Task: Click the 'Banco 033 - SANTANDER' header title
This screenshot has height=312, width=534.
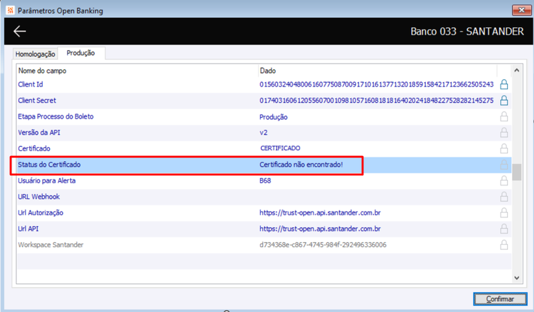Action: click(467, 31)
